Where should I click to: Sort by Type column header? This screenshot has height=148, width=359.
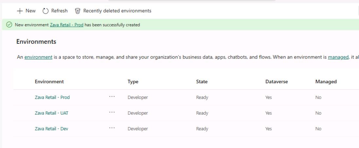tap(133, 82)
